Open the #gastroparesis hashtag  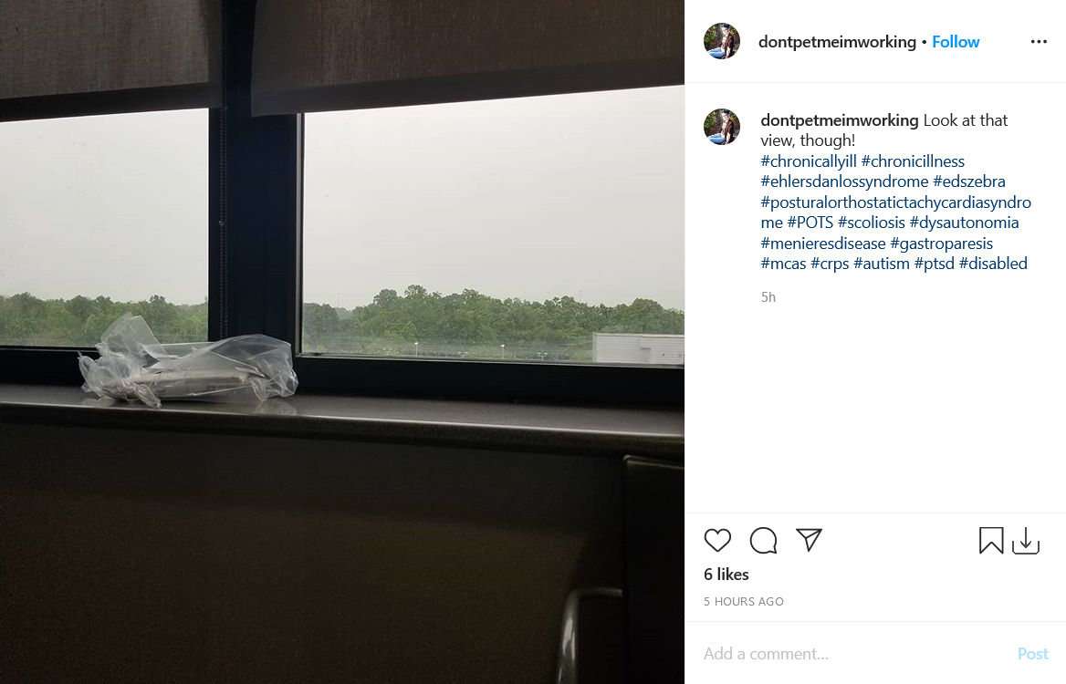tap(942, 244)
